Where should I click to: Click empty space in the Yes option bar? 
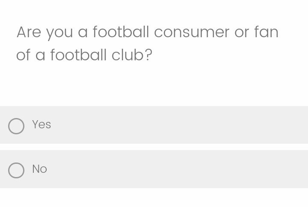coord(177,125)
